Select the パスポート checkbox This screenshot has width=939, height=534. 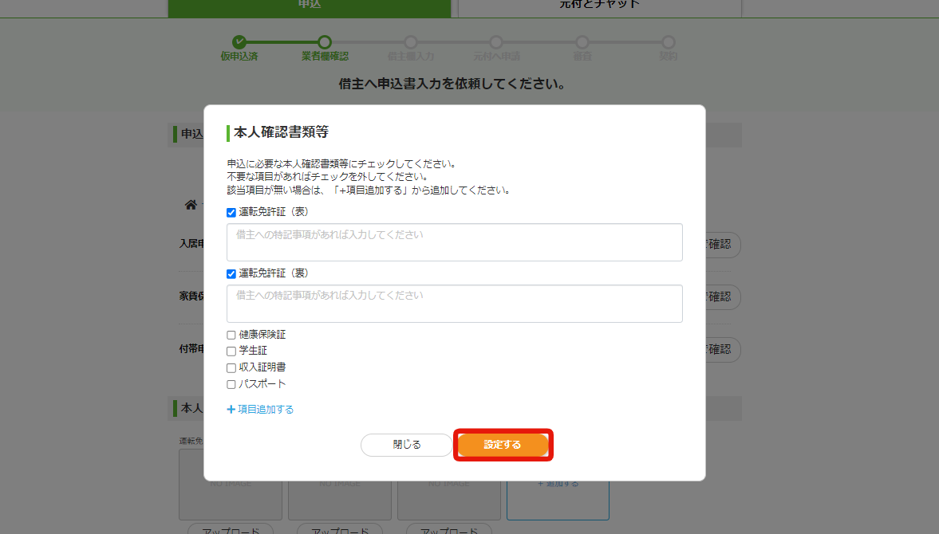(x=231, y=384)
